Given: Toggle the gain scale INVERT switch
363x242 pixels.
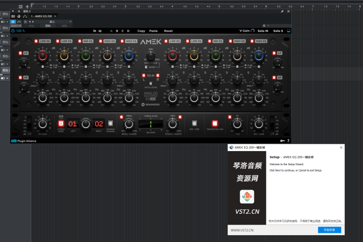Looking at the screenshot, I should [146, 67].
